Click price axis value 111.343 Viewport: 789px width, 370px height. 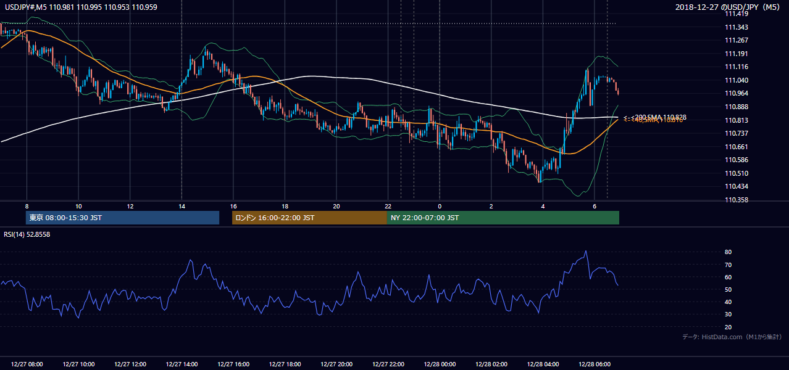coord(737,27)
